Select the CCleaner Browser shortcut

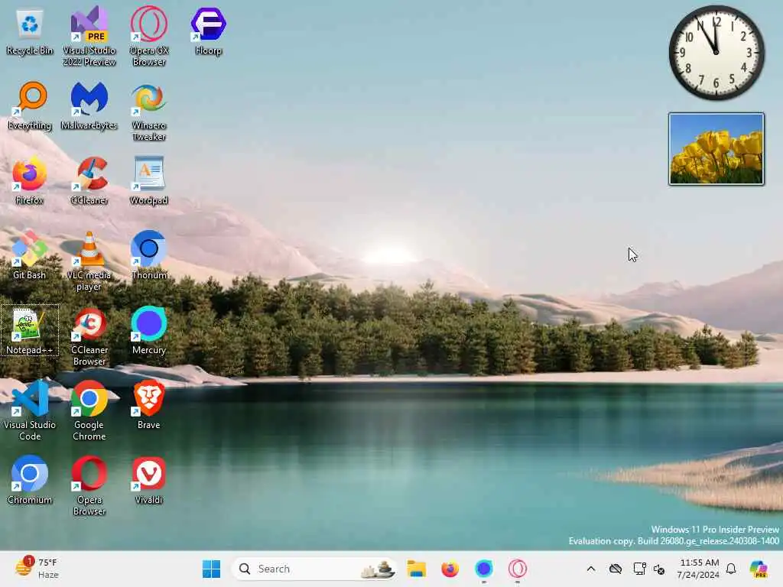(x=89, y=336)
